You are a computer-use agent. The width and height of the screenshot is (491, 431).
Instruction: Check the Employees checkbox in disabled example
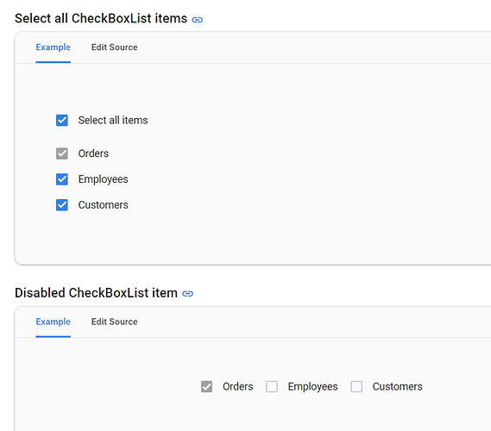[x=272, y=386]
